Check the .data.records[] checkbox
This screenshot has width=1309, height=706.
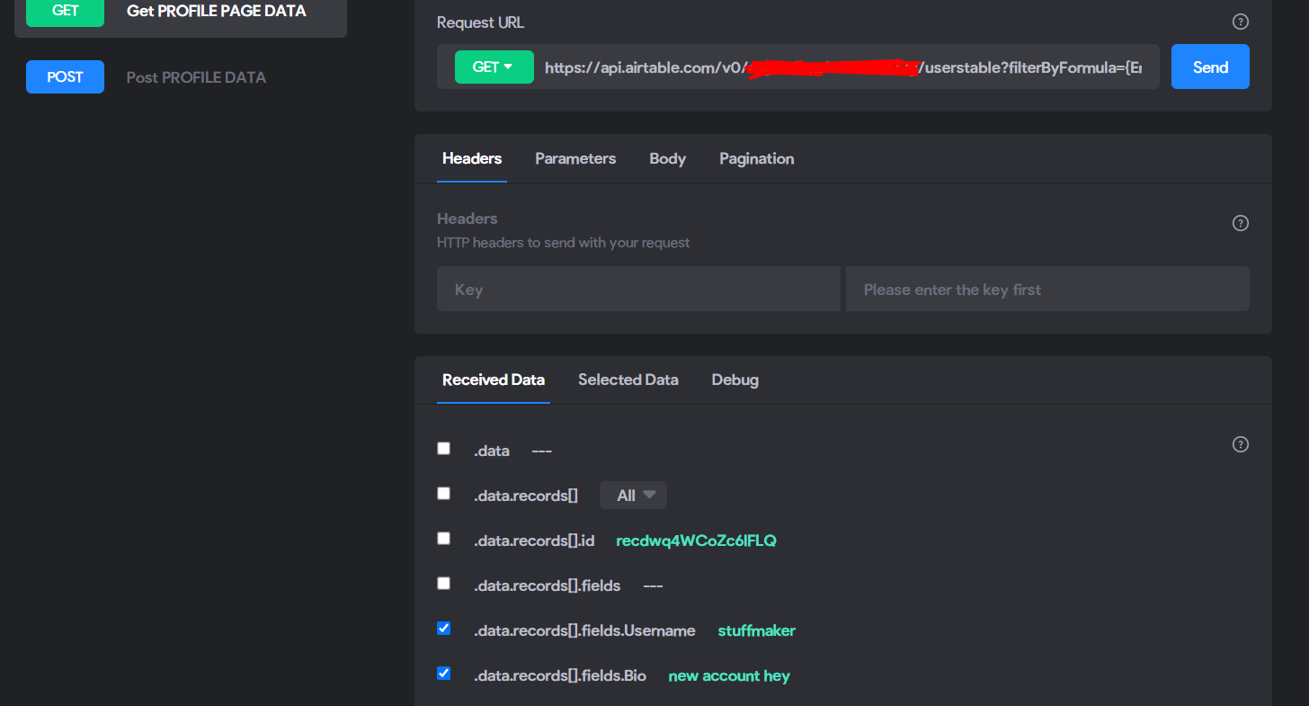pos(443,493)
